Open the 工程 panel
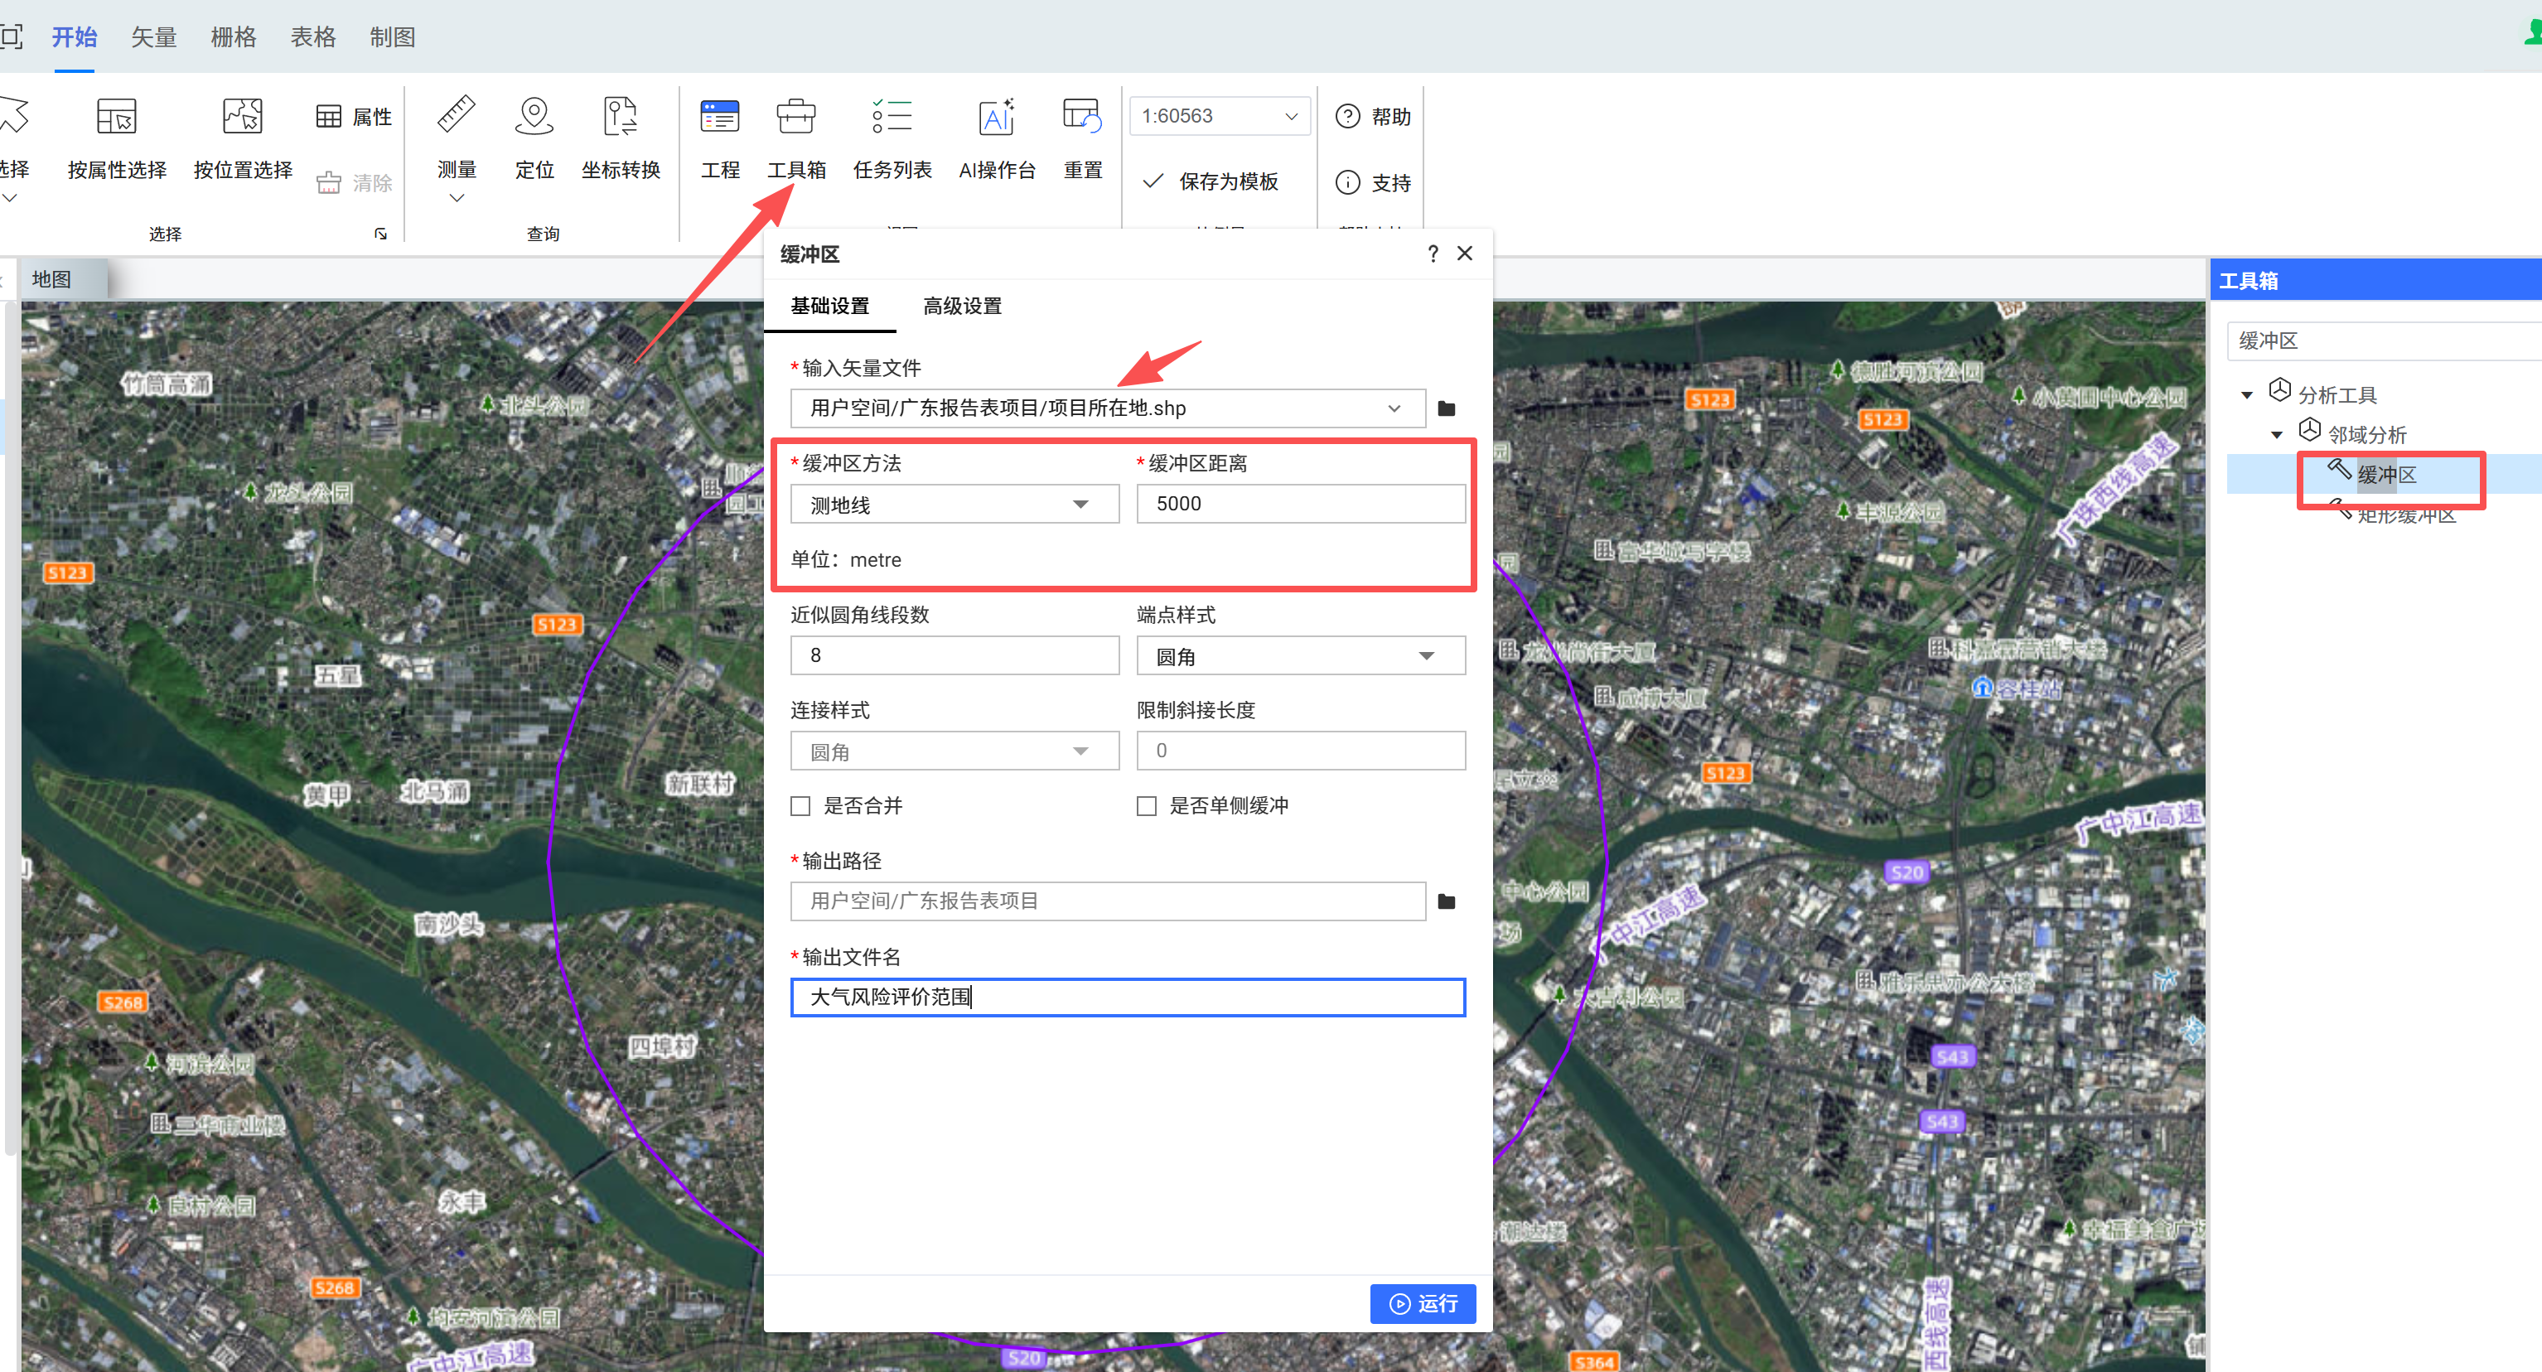 (x=719, y=138)
